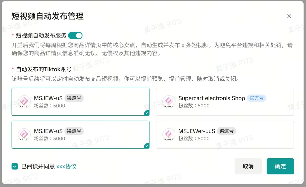Click the 渠道号 tag next to MSJEWer-uuS

pos(226,131)
